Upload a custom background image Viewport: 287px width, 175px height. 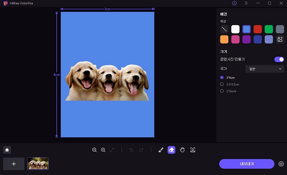[x=280, y=39]
